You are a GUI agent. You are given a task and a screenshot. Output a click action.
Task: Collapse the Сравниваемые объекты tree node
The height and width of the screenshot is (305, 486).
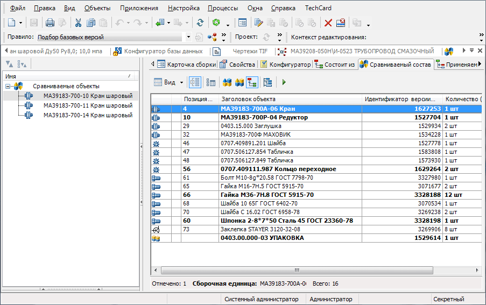point(8,86)
